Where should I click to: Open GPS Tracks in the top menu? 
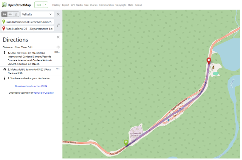pos(77,5)
